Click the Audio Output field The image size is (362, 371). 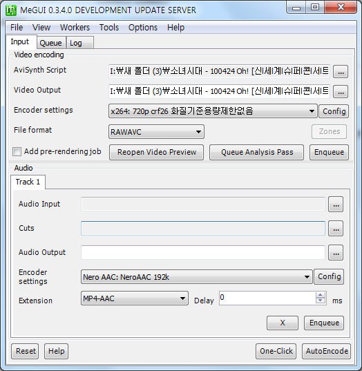(x=203, y=252)
